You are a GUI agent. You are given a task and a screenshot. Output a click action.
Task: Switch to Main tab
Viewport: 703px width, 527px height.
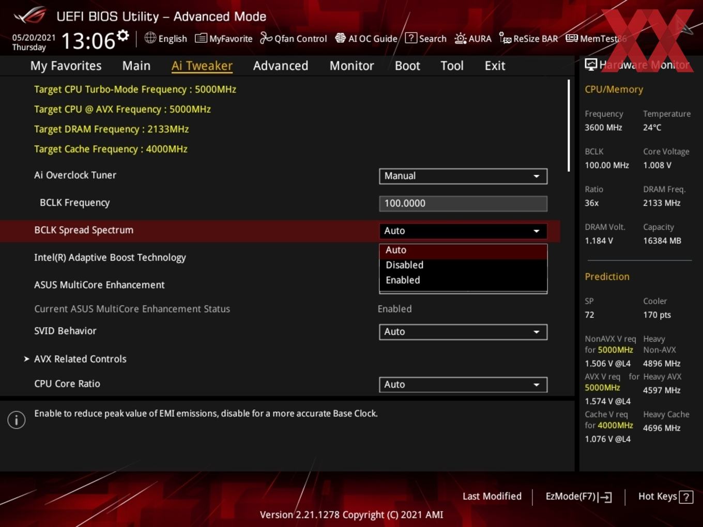[136, 66]
